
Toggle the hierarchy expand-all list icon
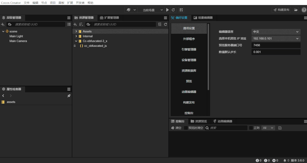click(69, 24)
